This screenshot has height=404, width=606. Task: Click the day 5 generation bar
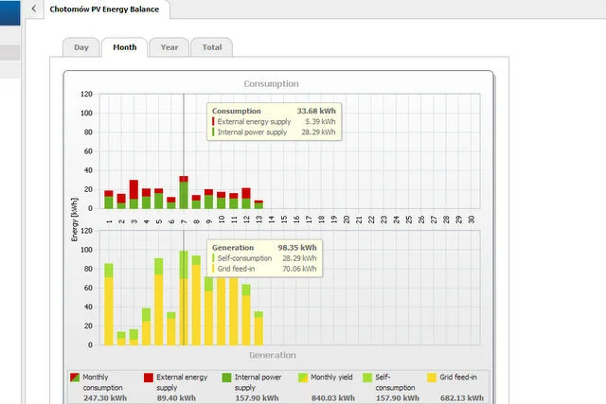[x=159, y=302]
